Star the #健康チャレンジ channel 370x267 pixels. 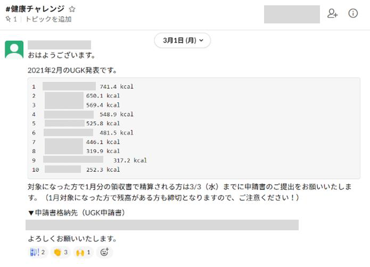click(x=72, y=9)
